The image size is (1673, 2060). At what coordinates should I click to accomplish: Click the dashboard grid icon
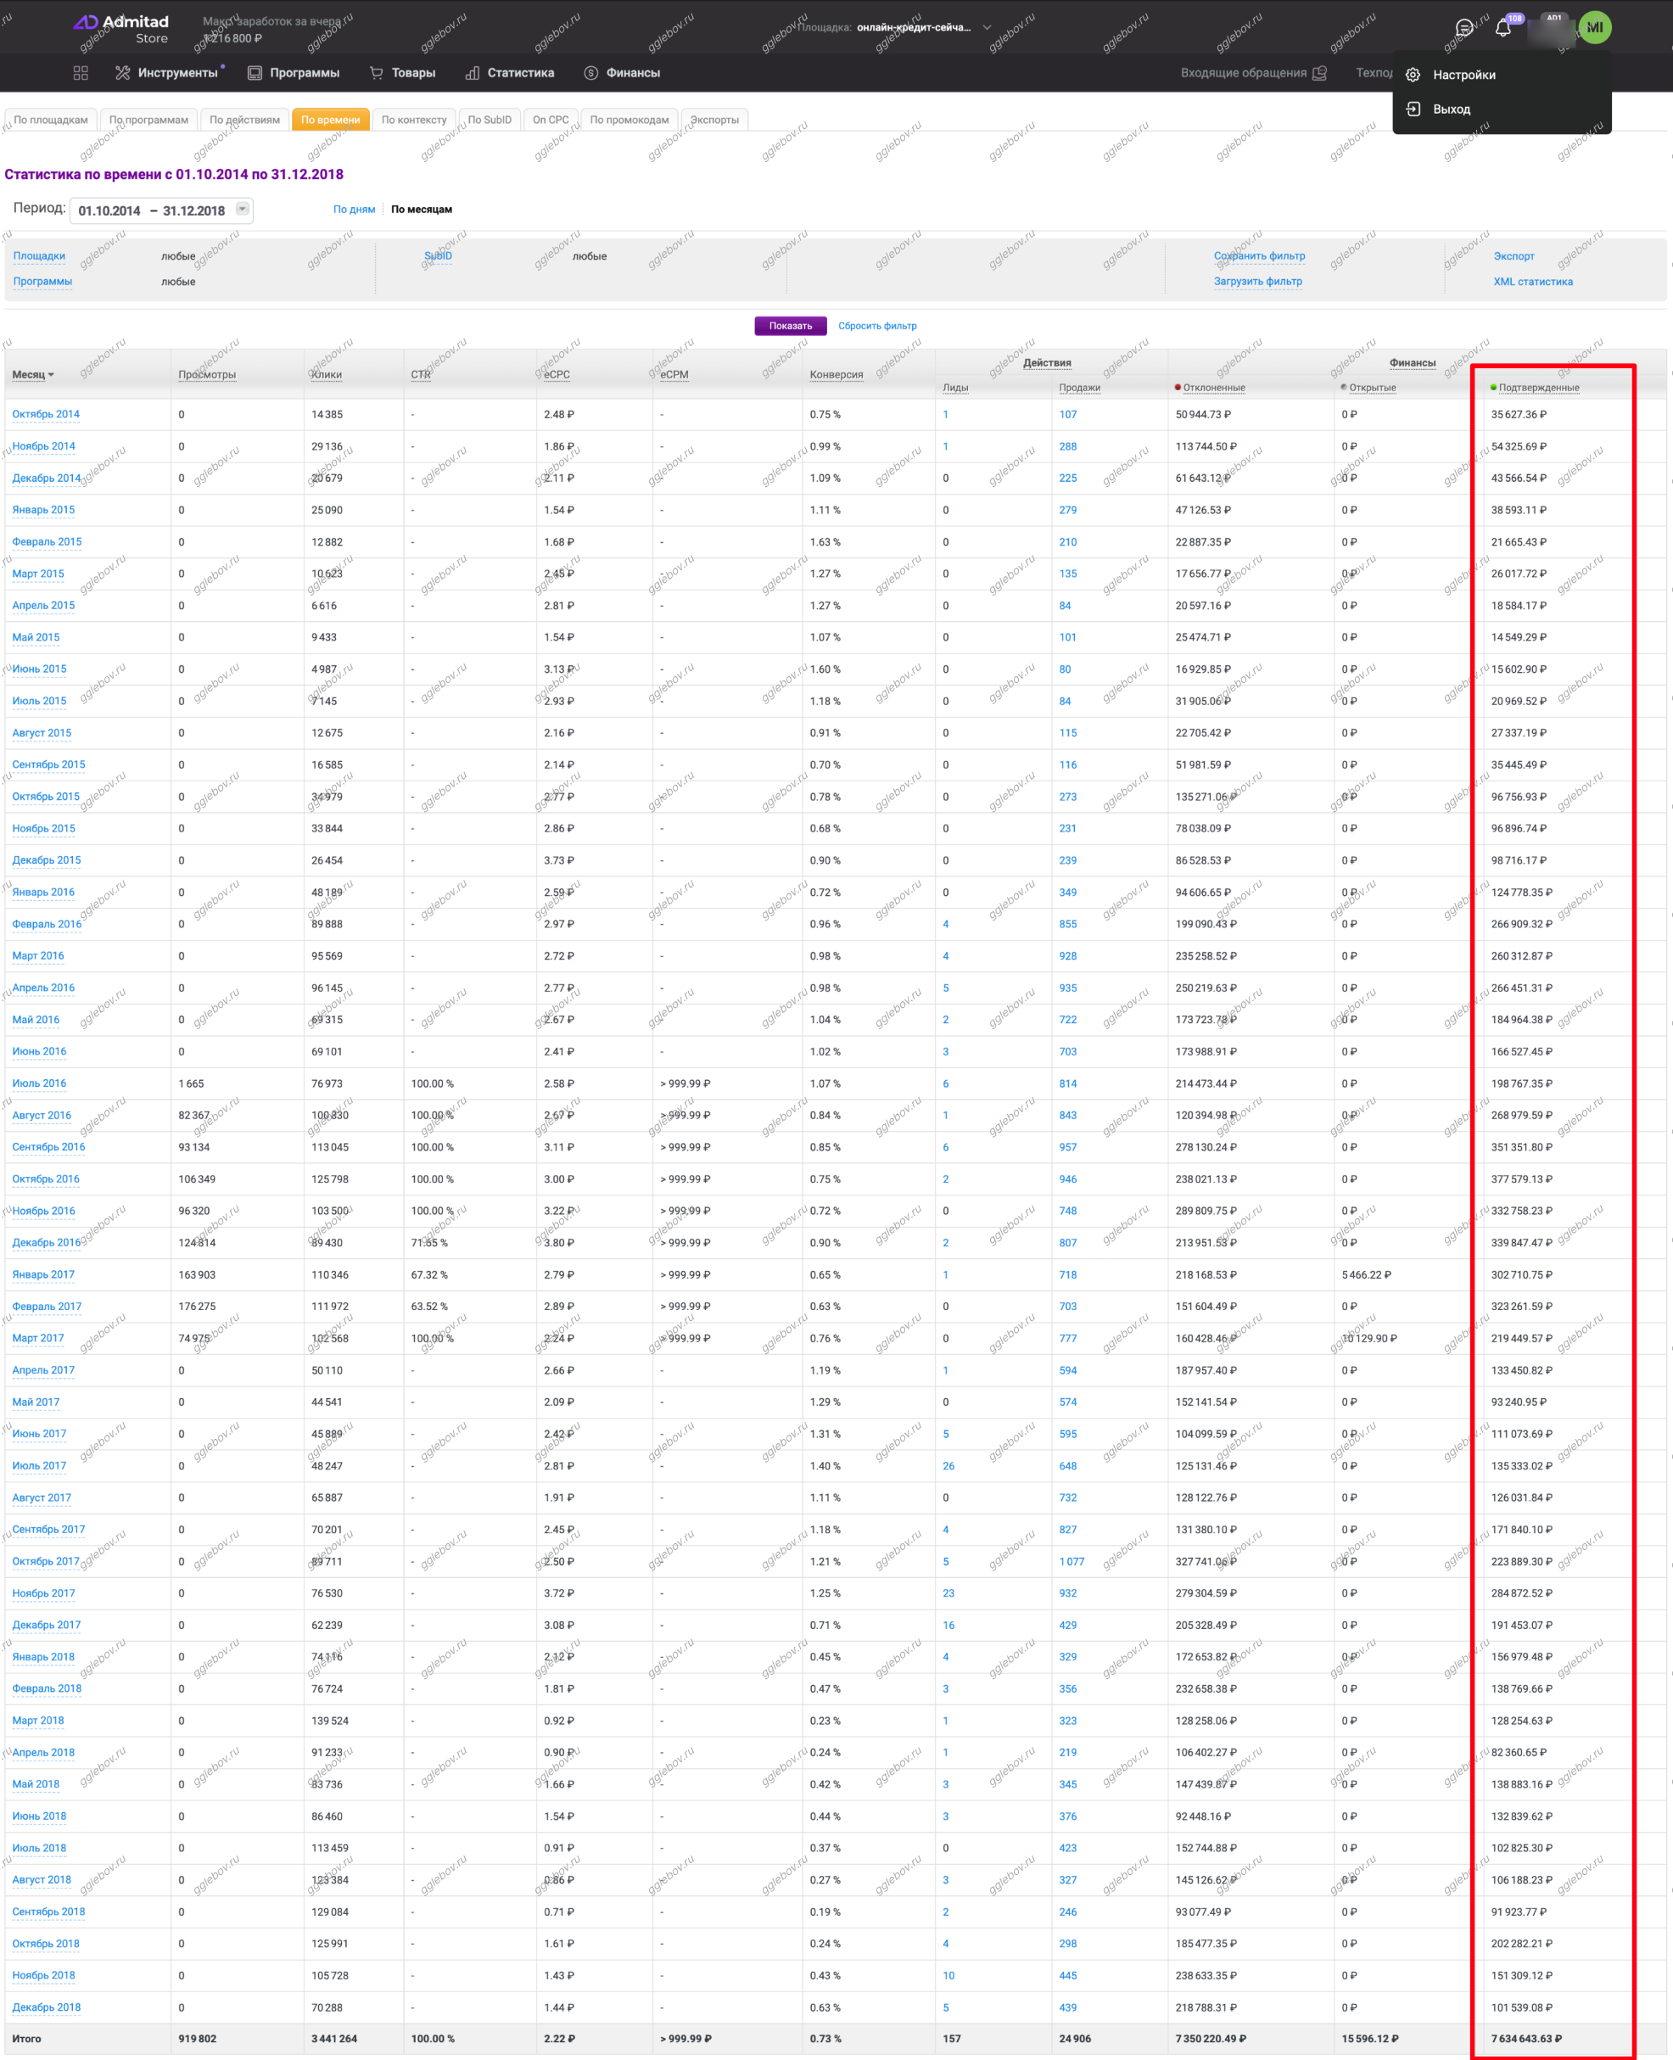[81, 73]
